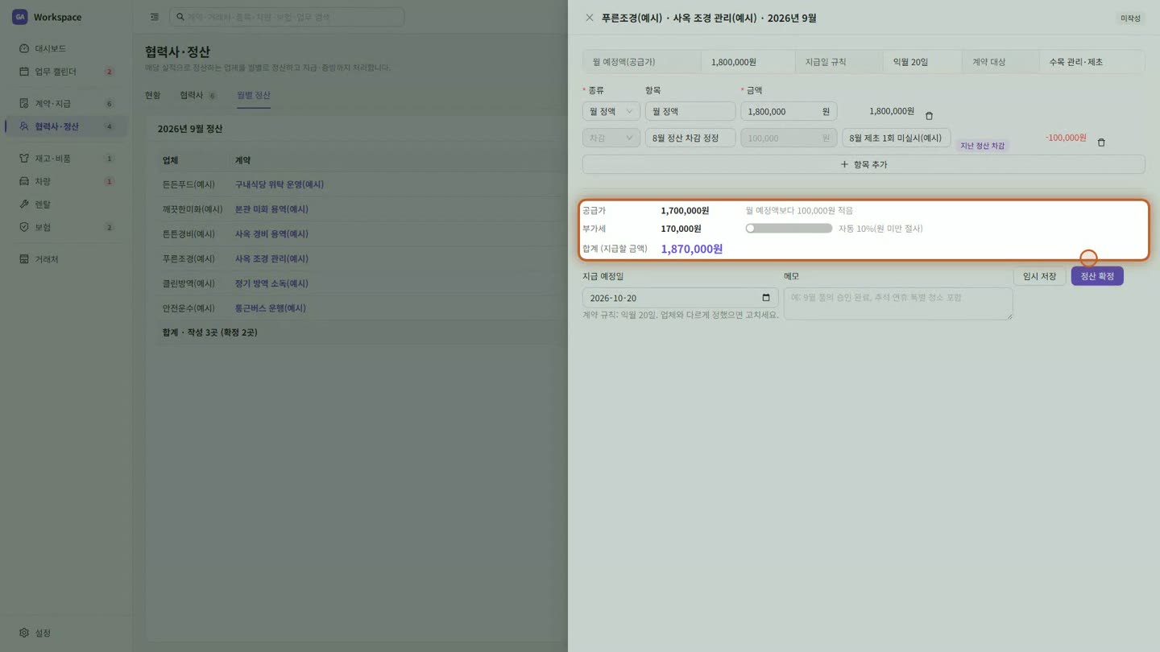Switch to the 월별 정산 tab
Screen dimensions: 1160x652
(x=254, y=95)
